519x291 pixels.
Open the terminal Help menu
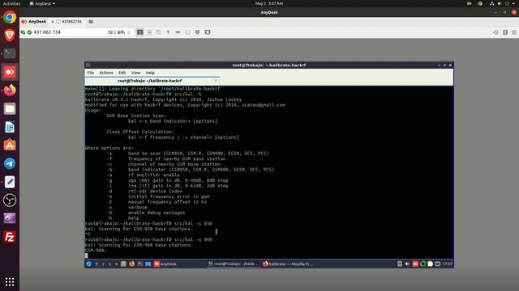150,73
